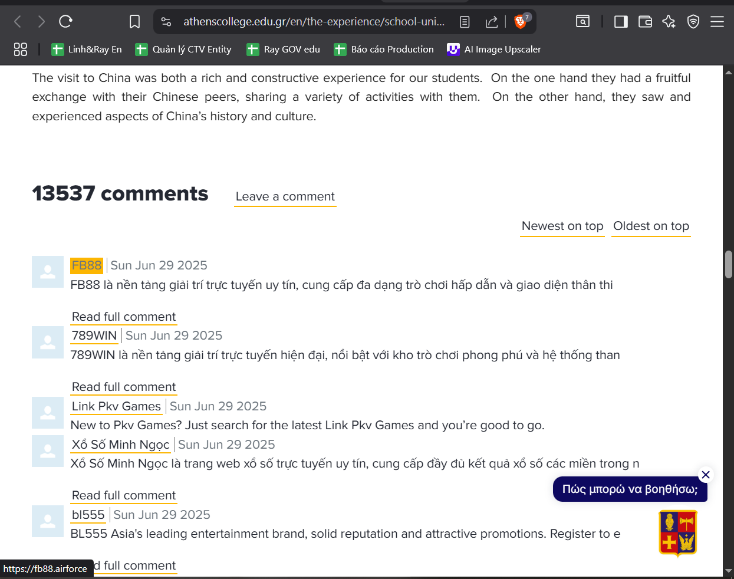
Task: Open Quản lý CTV Entity bookmark
Action: click(x=183, y=50)
